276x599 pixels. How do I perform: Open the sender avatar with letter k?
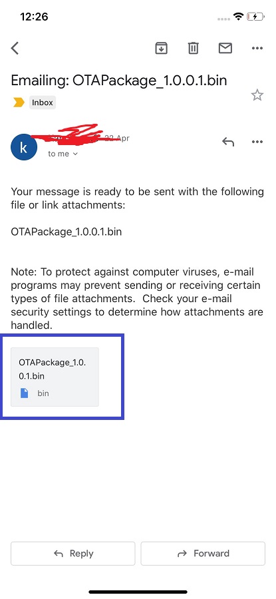pyautogui.click(x=24, y=147)
